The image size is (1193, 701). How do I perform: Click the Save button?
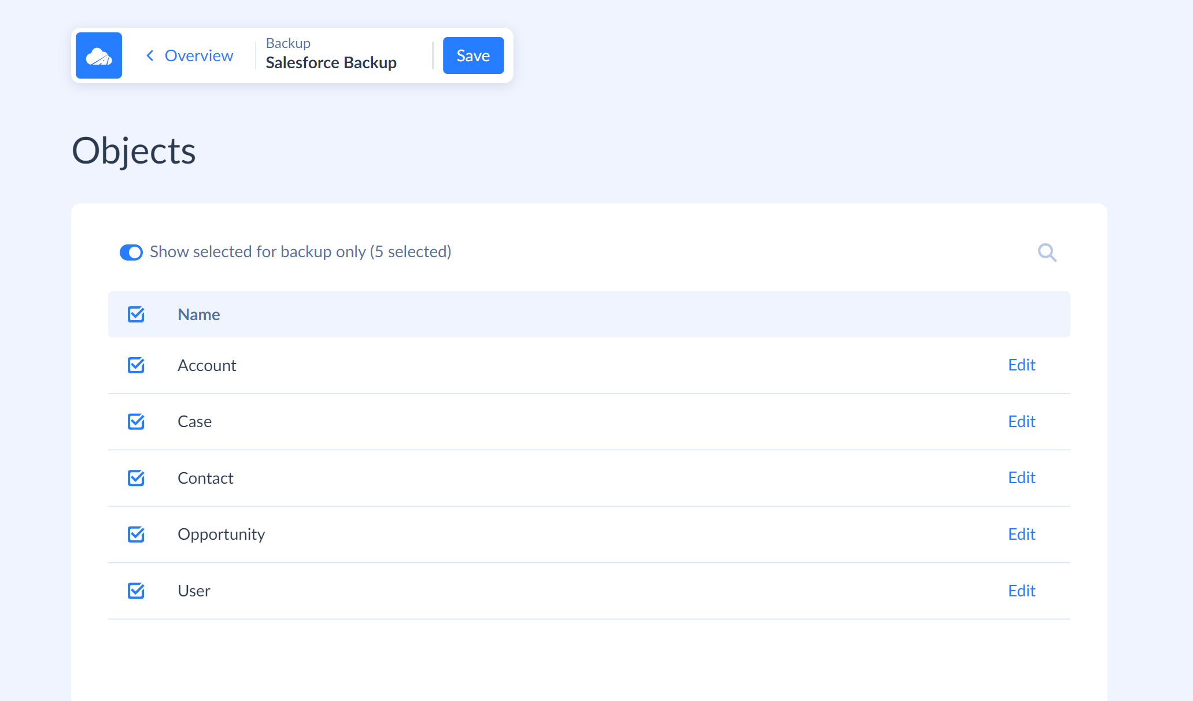(473, 55)
